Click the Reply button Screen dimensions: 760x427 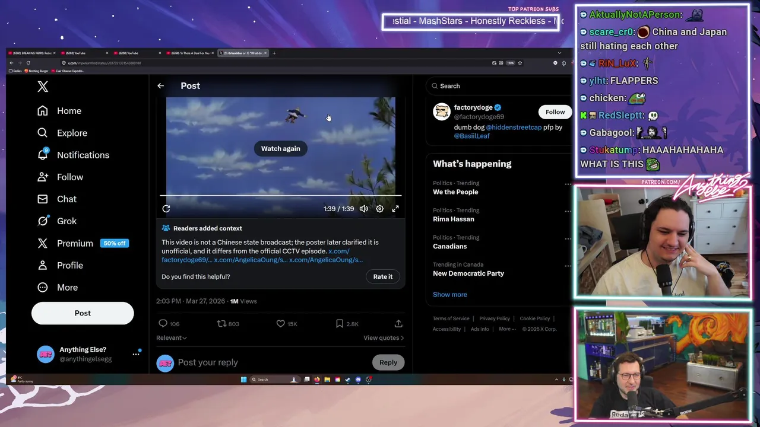[388, 362]
